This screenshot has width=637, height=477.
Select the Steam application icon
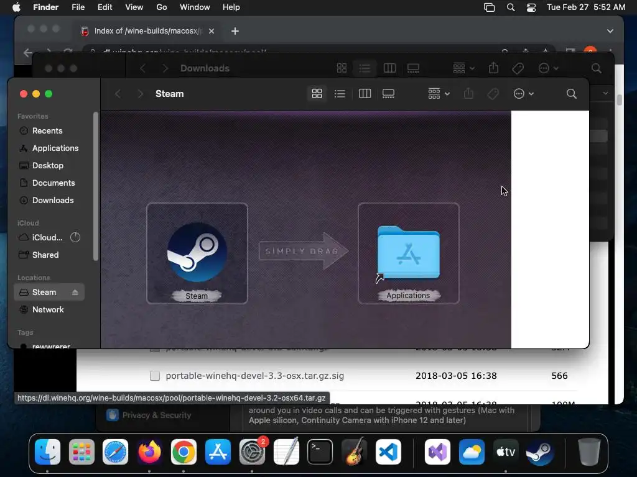pyautogui.click(x=197, y=252)
